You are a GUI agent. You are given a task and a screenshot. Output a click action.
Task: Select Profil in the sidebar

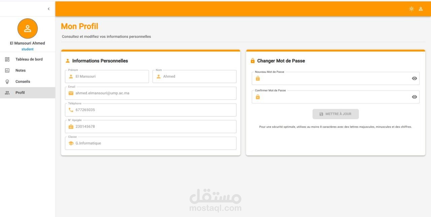tap(28, 93)
